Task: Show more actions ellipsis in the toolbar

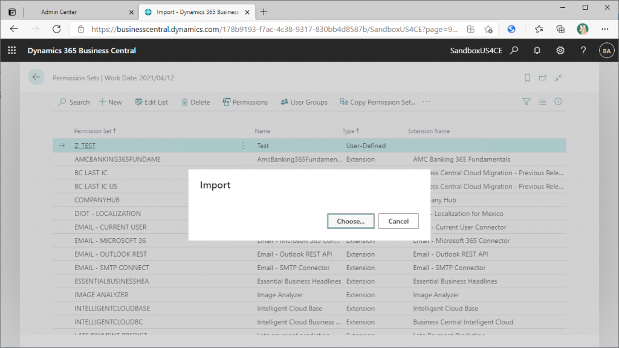Action: [x=426, y=101]
